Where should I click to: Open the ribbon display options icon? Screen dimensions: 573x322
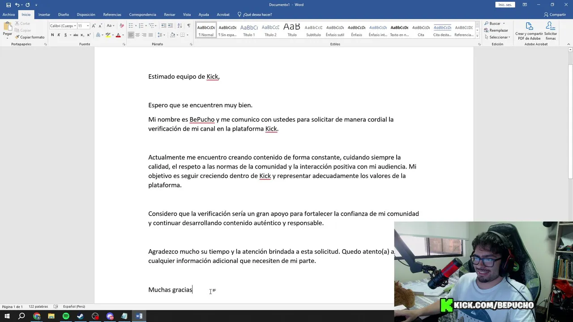pyautogui.click(x=525, y=4)
